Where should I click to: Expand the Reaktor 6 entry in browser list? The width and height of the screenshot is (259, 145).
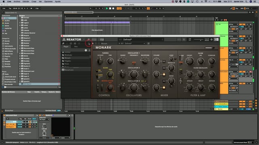(20, 66)
